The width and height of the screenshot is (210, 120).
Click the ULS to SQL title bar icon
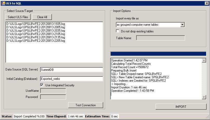[x=3, y=3]
